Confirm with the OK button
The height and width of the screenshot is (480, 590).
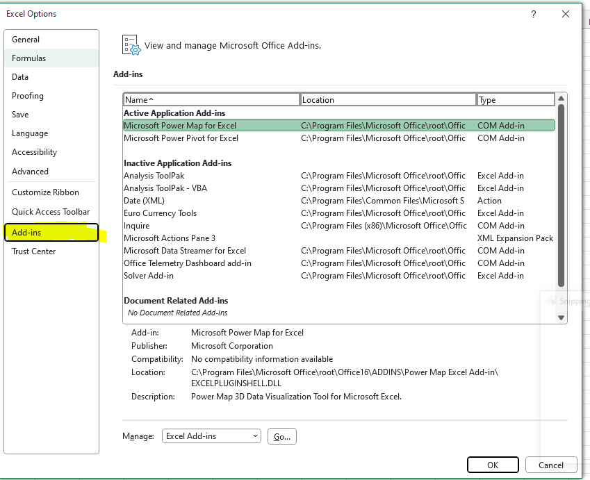pyautogui.click(x=493, y=465)
